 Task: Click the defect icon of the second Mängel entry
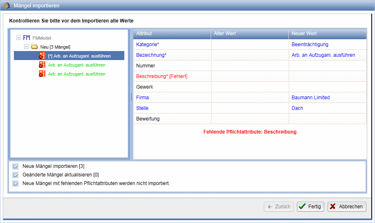[42, 65]
